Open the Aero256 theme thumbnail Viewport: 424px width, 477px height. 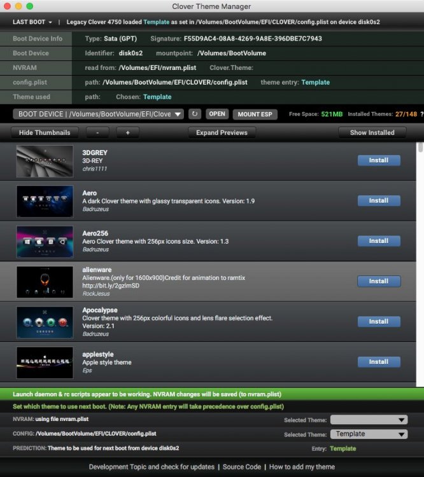tap(45, 242)
